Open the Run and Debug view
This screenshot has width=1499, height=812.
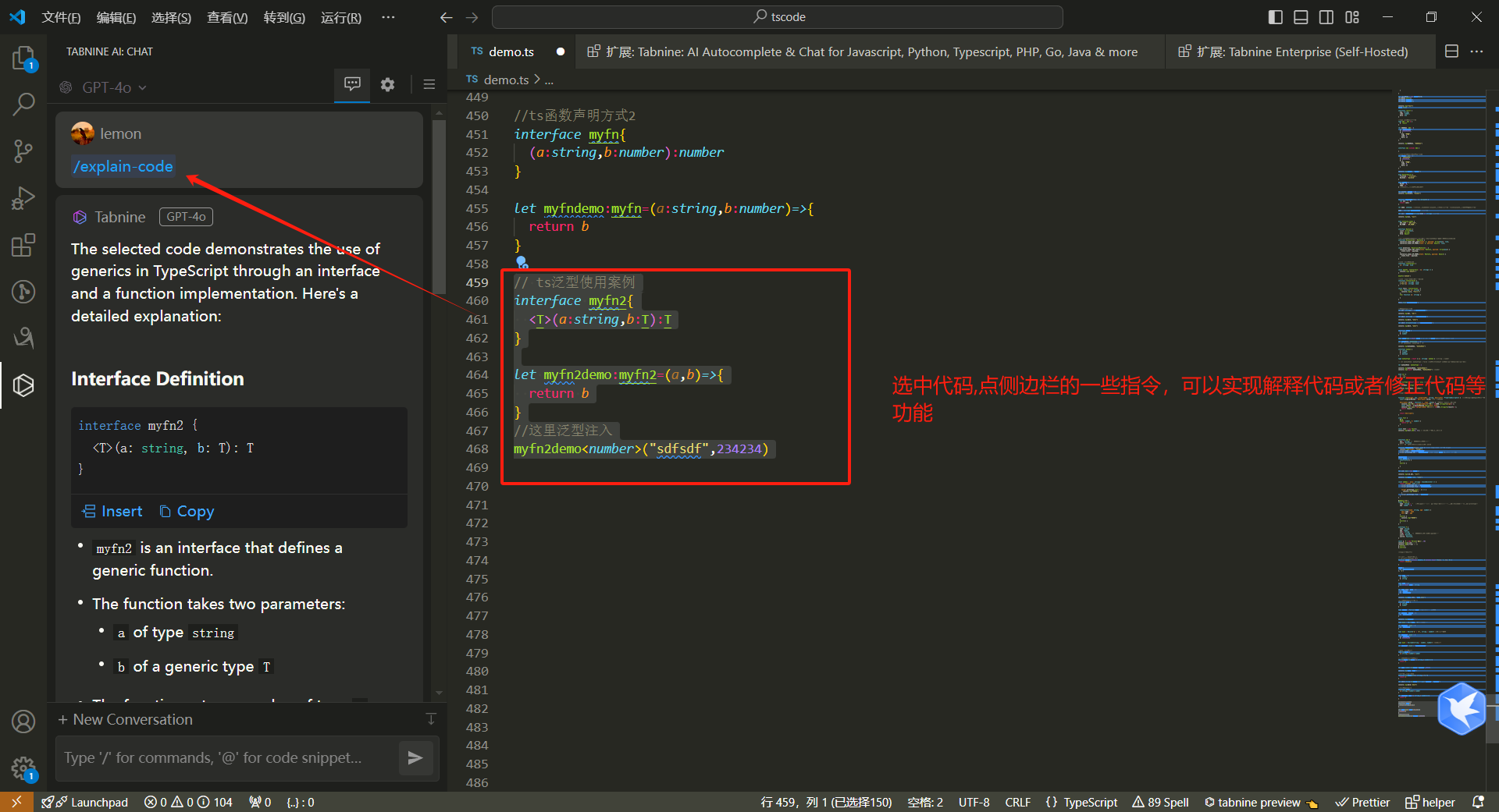point(23,198)
